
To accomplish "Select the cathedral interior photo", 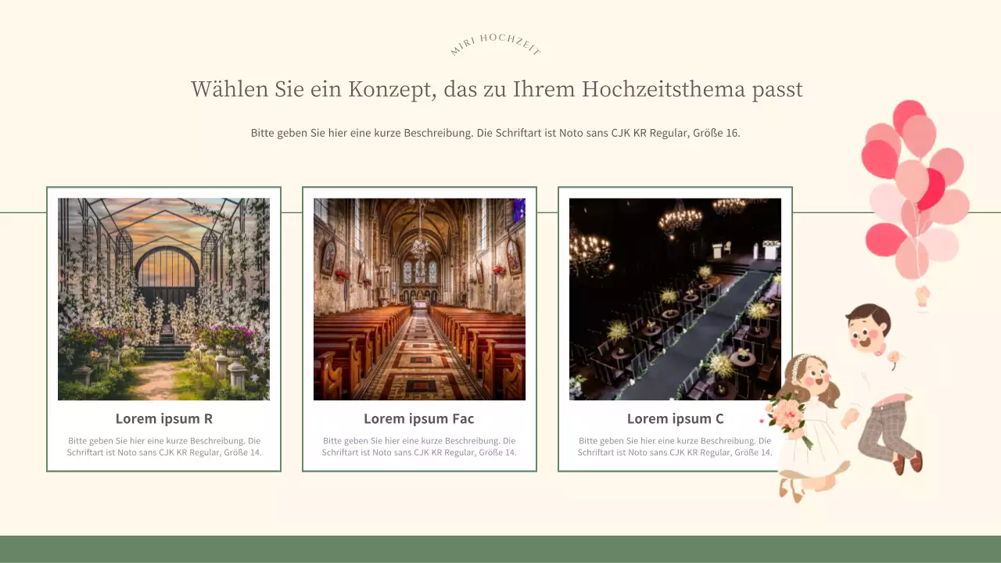I will [419, 299].
